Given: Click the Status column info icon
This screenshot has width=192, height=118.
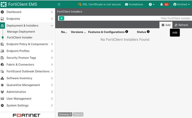Looking at the screenshot, I should click(x=148, y=32).
